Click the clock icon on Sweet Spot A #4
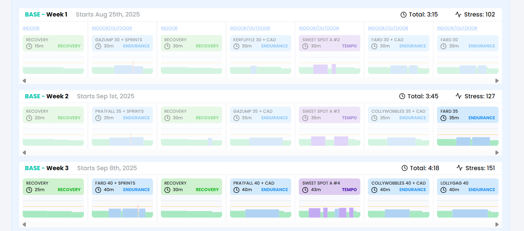This screenshot has width=524, height=231. coord(305,190)
